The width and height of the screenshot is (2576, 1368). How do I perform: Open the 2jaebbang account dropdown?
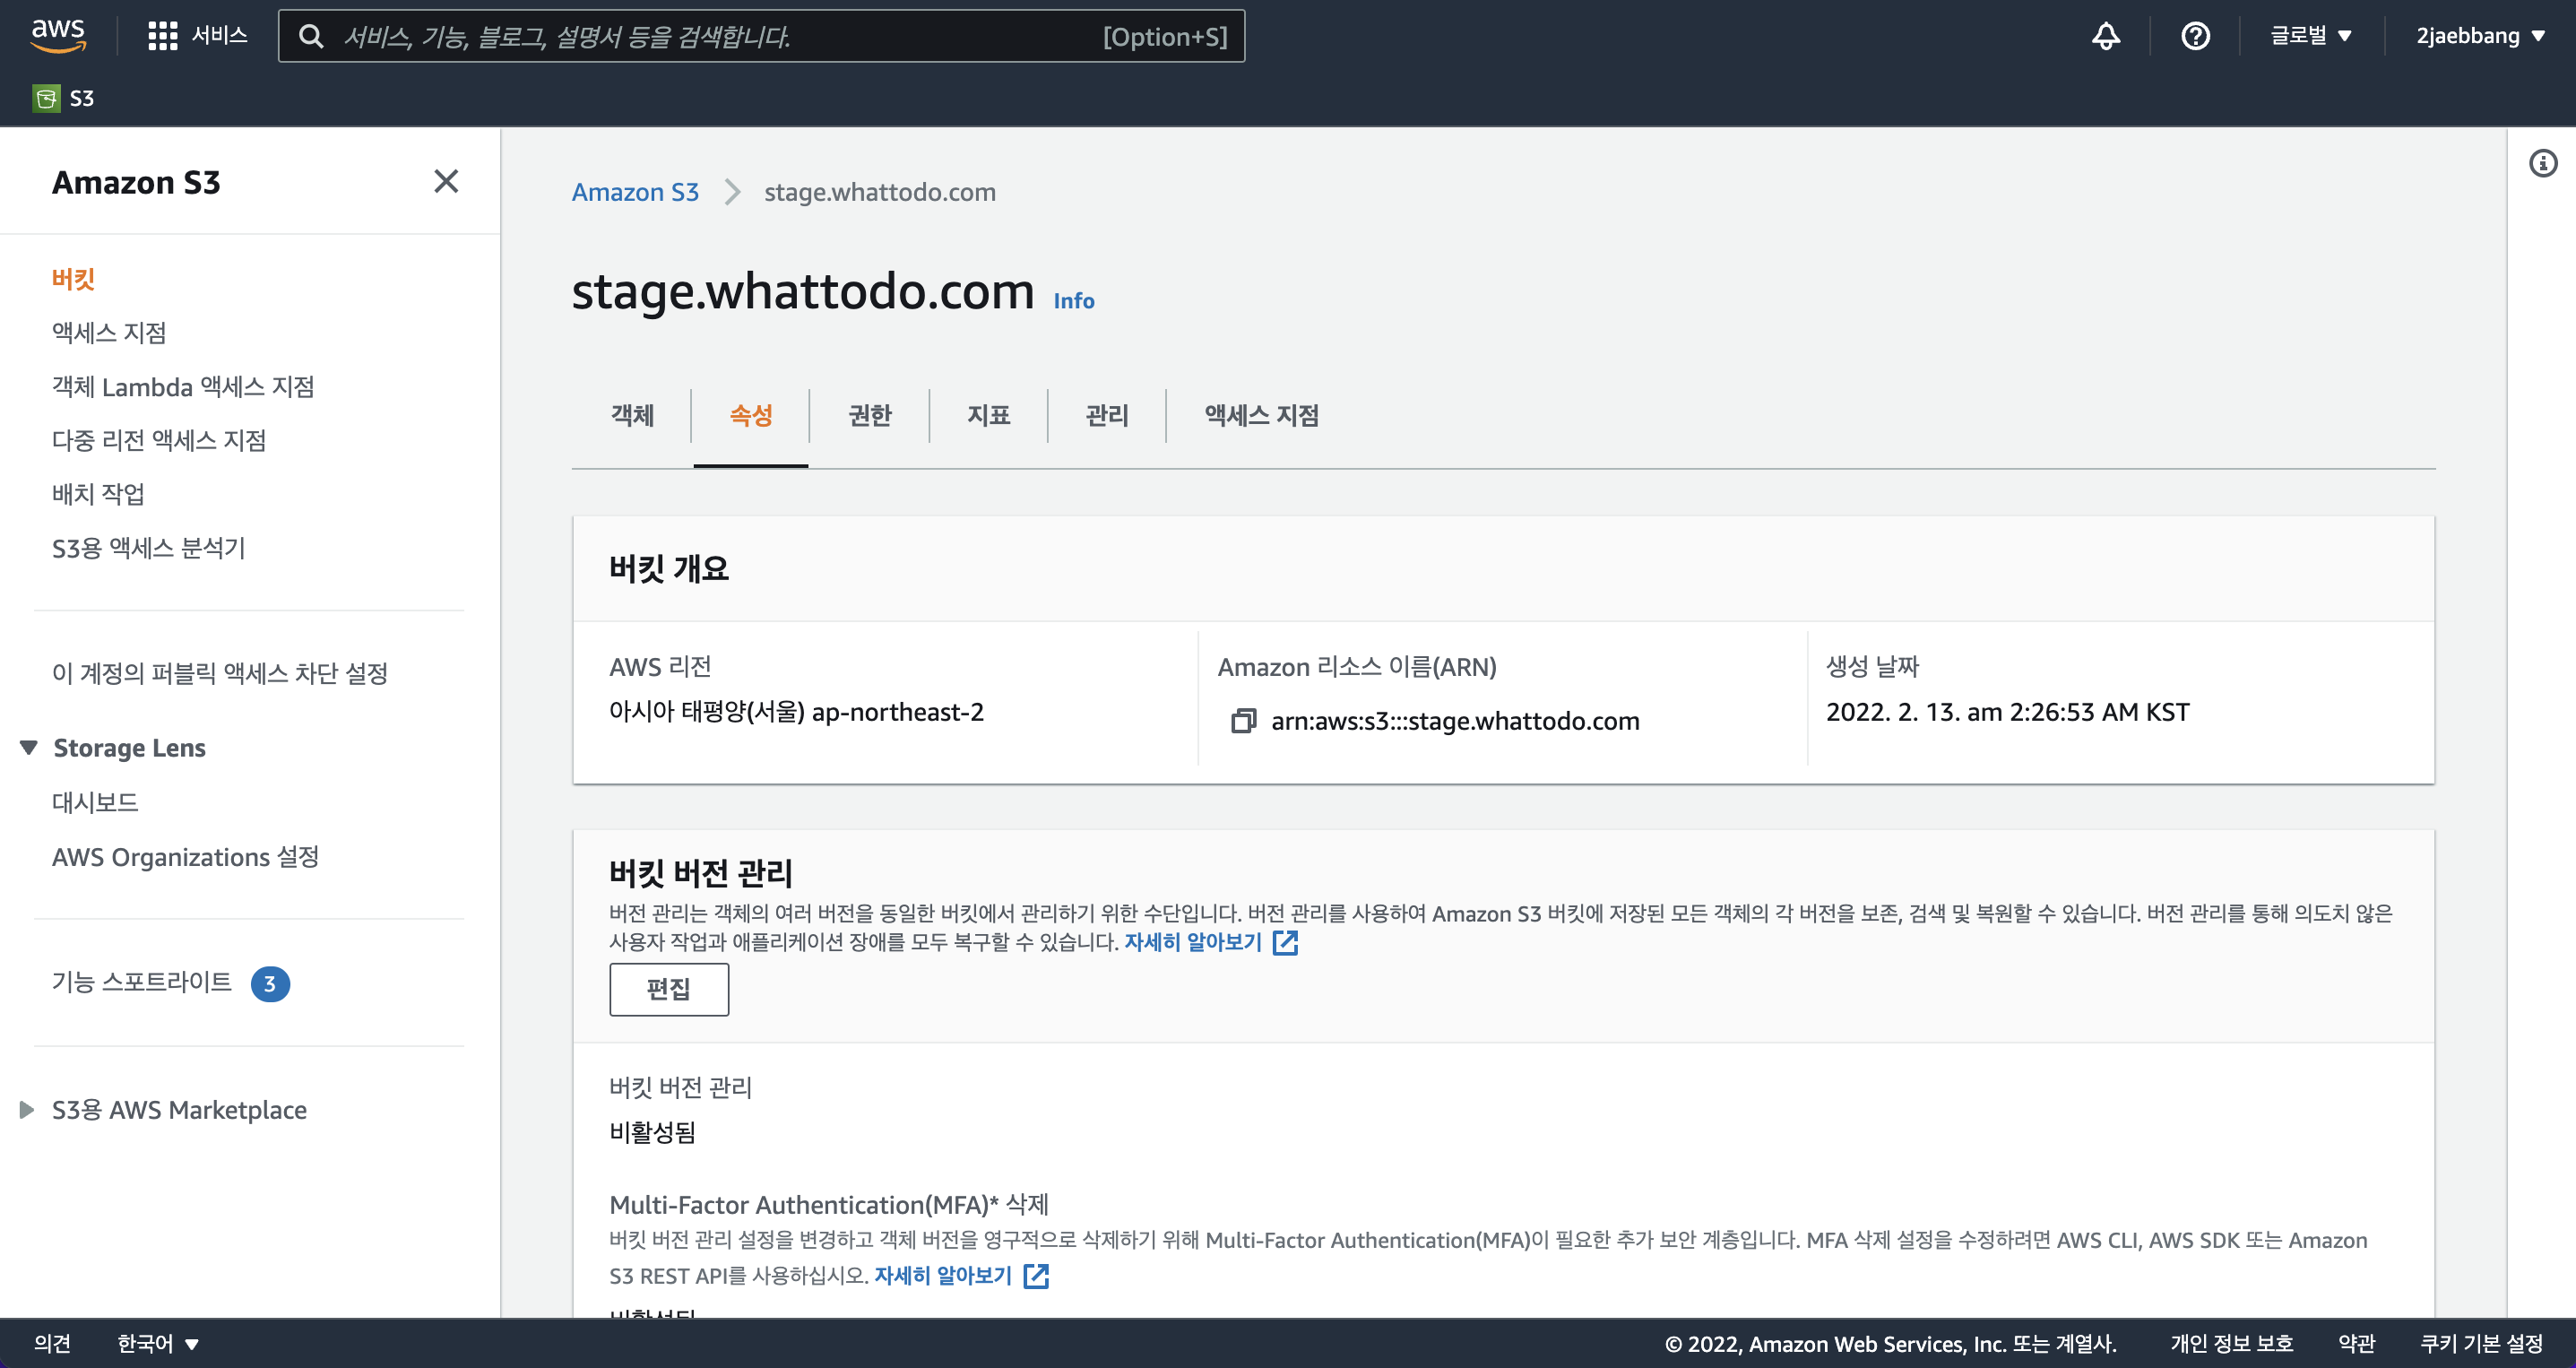[2479, 36]
